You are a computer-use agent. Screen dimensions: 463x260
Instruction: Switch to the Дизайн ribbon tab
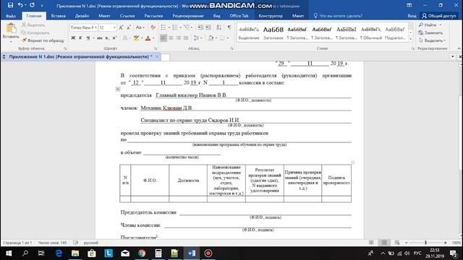point(82,16)
